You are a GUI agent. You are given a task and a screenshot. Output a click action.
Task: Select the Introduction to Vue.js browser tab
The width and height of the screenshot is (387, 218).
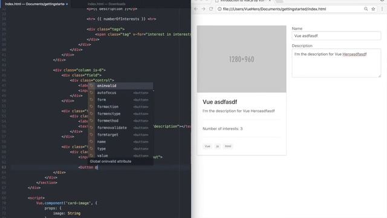click(x=243, y=1)
